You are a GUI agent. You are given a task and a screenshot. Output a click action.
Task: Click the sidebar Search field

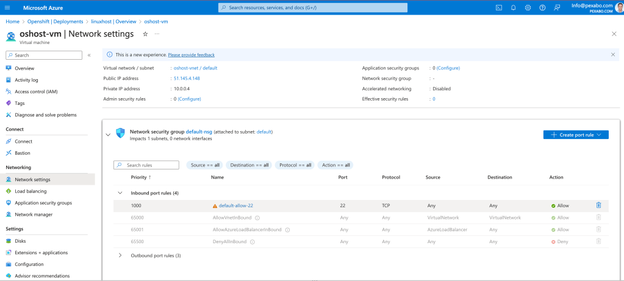[x=44, y=55]
